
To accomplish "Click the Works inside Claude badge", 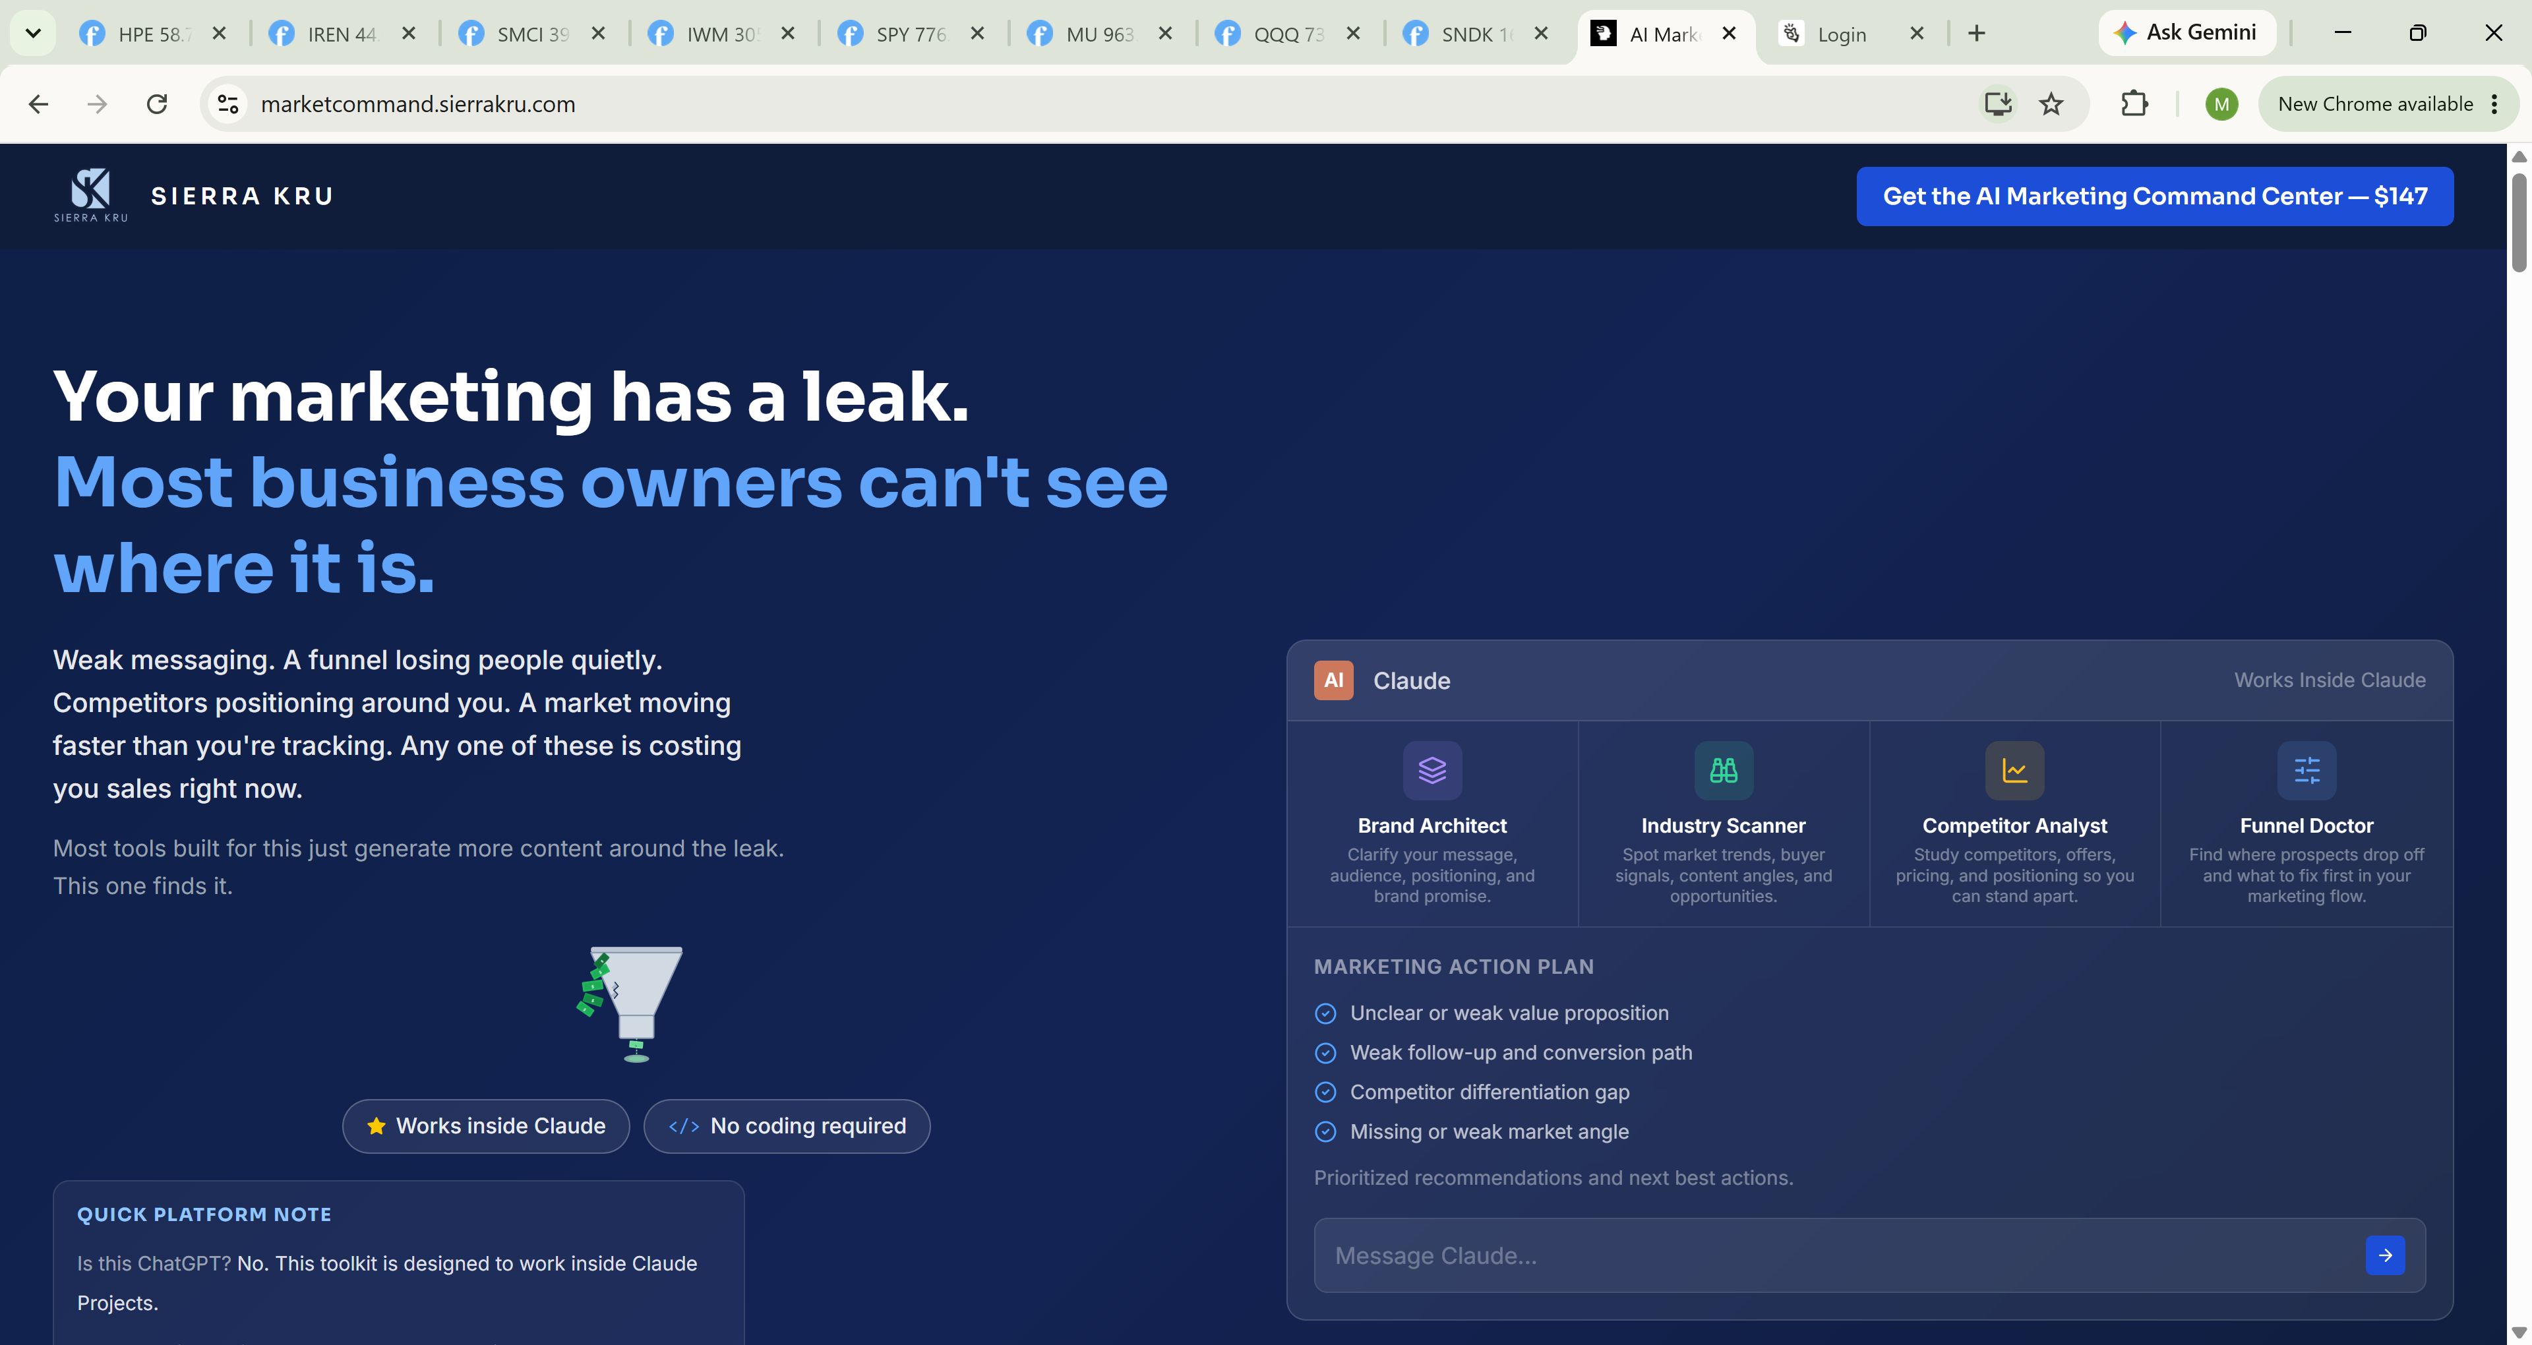I will pyautogui.click(x=485, y=1125).
